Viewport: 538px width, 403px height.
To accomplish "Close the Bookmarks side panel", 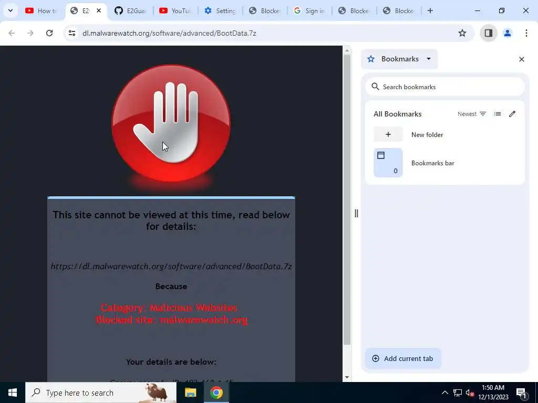I will [x=522, y=59].
